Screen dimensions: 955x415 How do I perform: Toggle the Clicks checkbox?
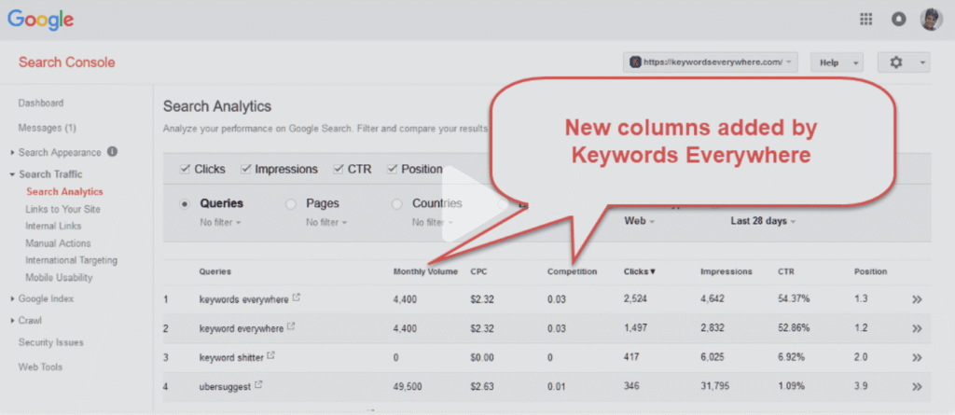[x=185, y=170]
